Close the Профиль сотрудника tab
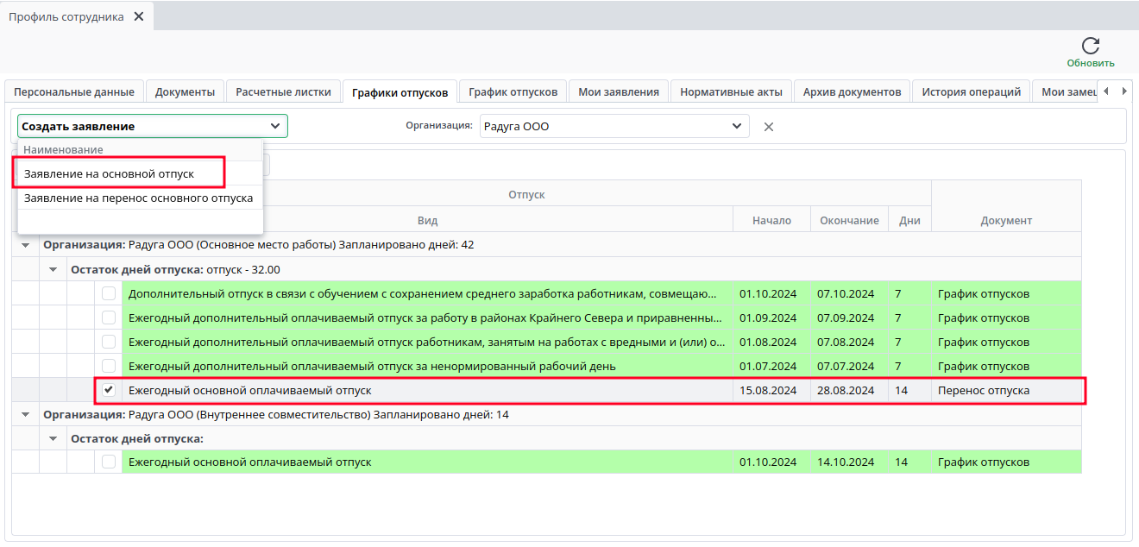The width and height of the screenshot is (1139, 547). (139, 17)
